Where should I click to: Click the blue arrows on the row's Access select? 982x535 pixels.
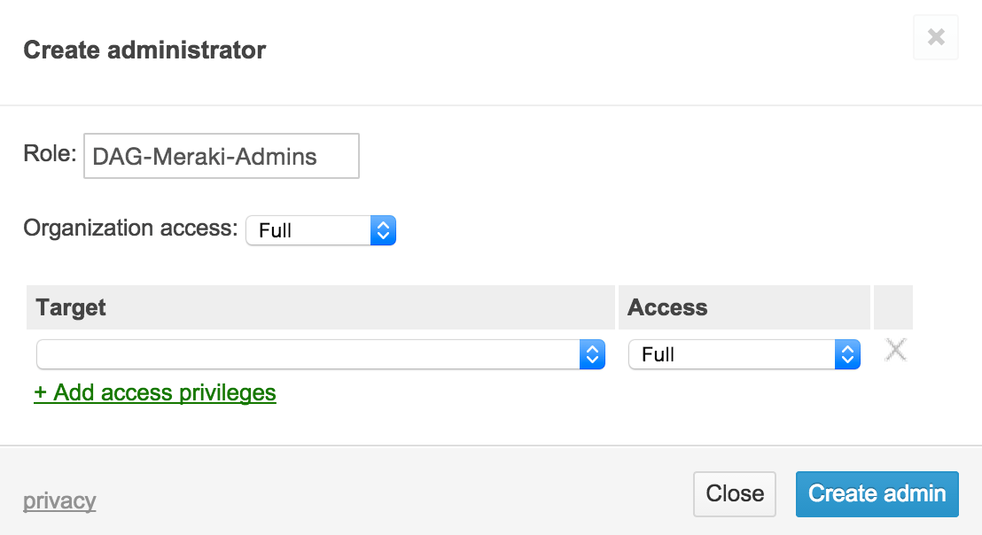[x=848, y=354]
